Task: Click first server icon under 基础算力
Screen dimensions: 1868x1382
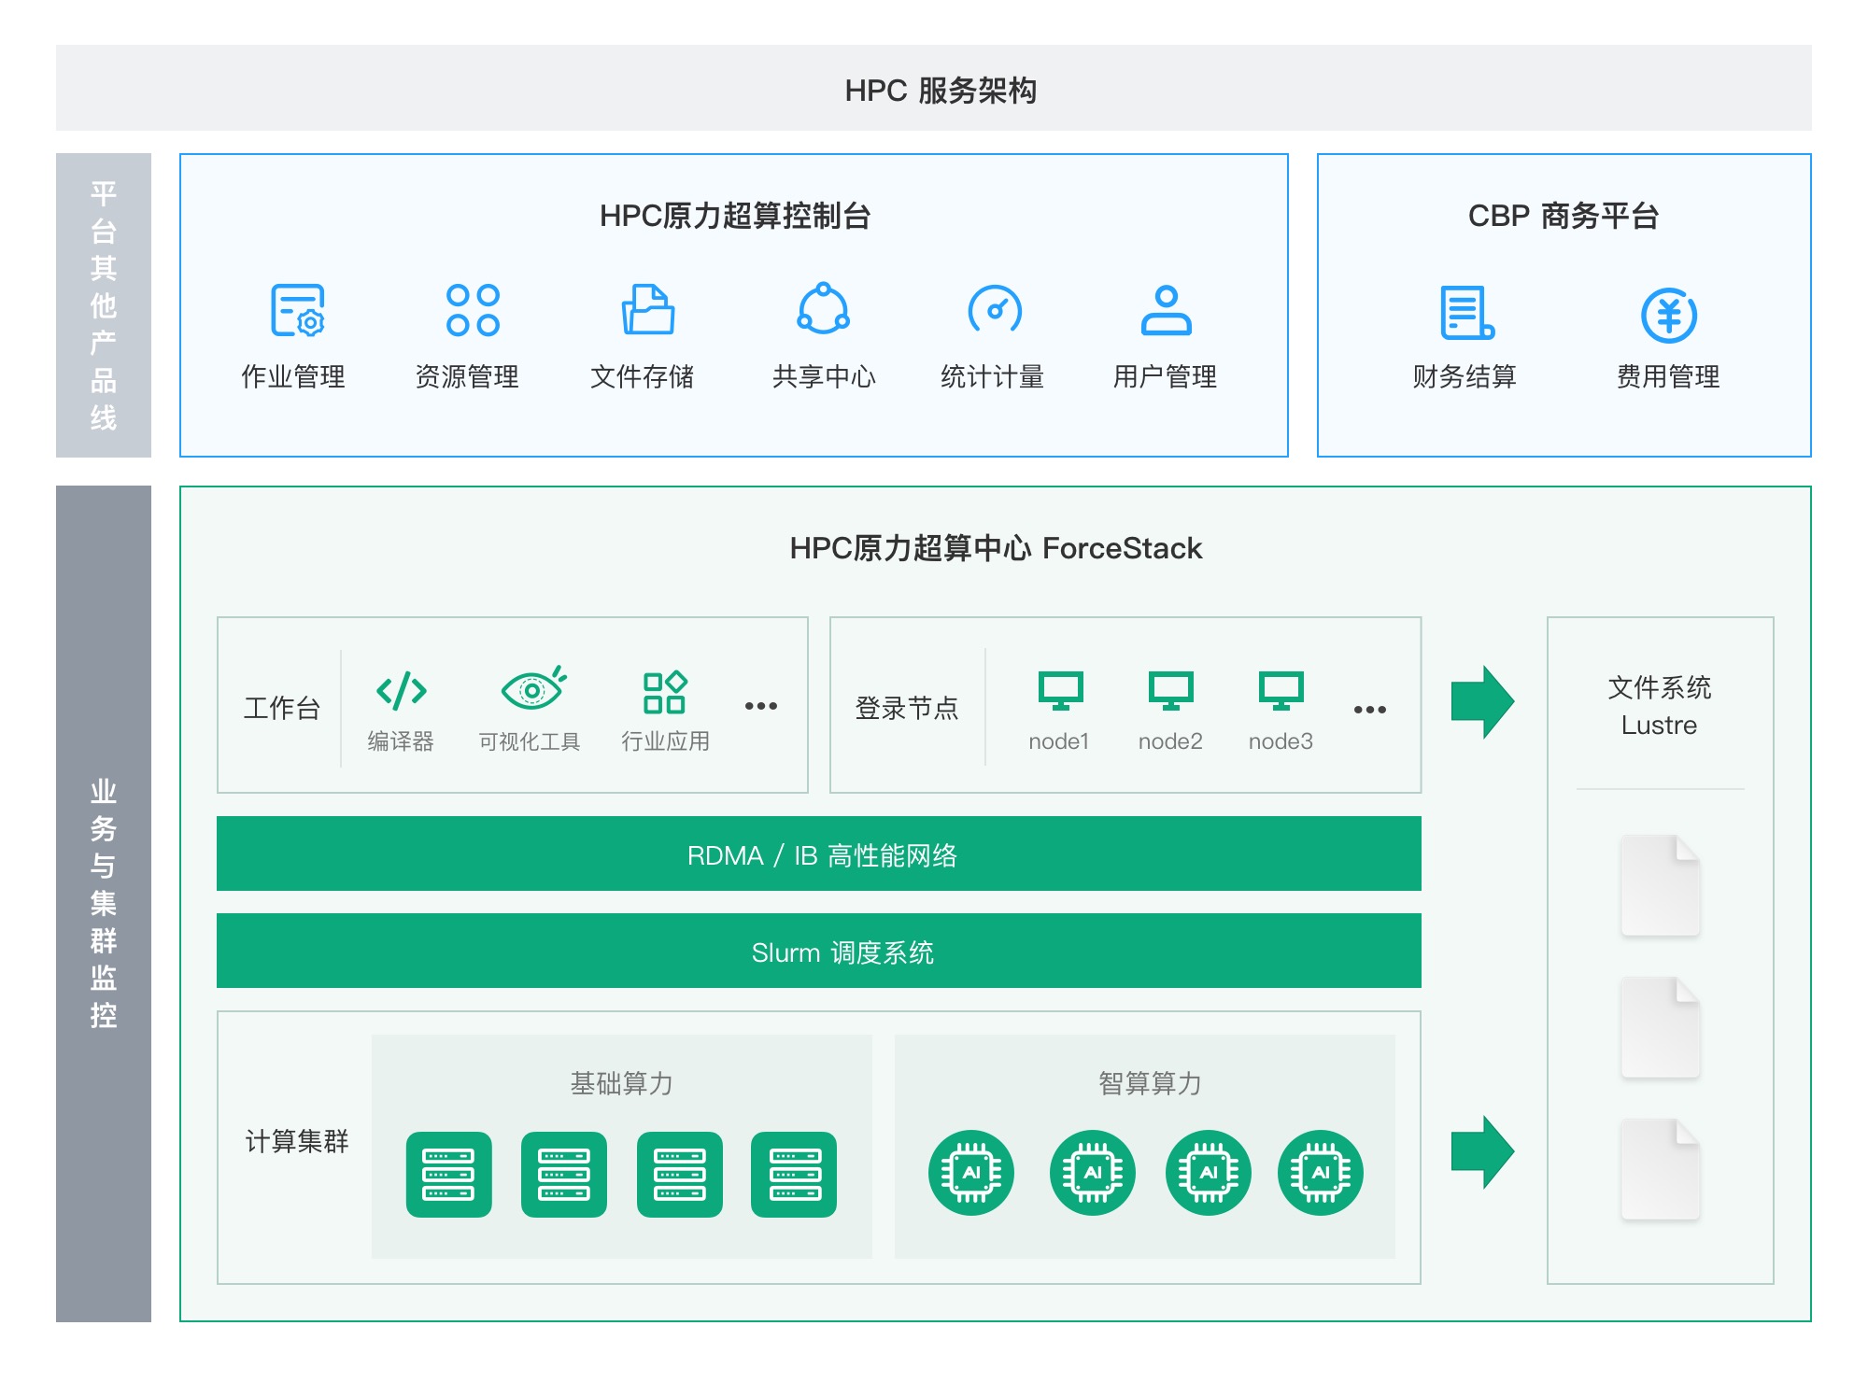Action: [x=448, y=1175]
